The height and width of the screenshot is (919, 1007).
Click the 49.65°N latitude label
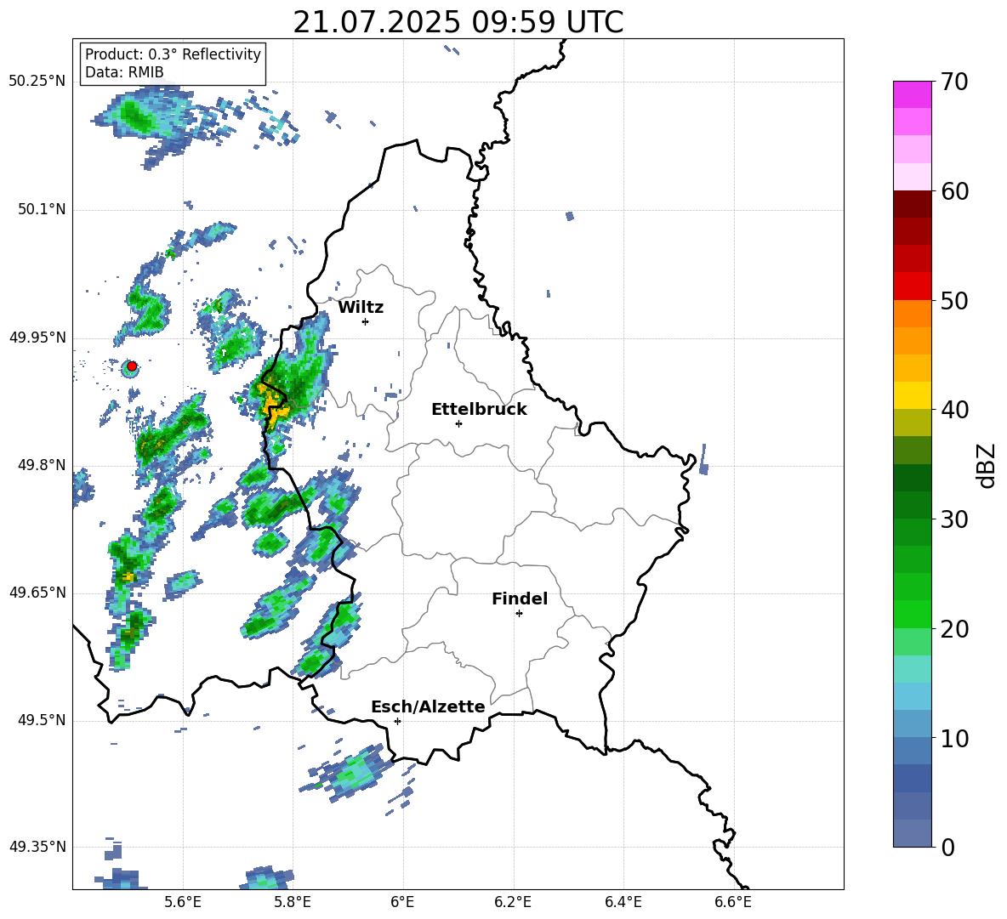37,593
